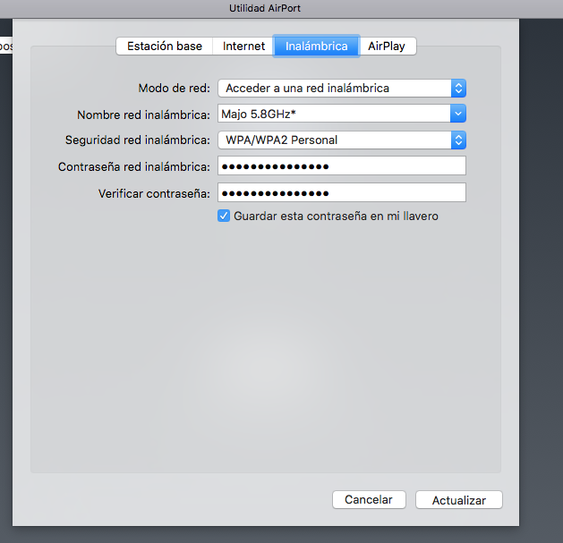Image resolution: width=563 pixels, height=543 pixels.
Task: Uncheck Guardar esta contraseña en mi llavero
Action: tap(224, 216)
